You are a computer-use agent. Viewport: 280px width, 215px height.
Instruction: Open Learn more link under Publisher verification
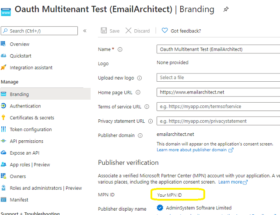(233, 182)
